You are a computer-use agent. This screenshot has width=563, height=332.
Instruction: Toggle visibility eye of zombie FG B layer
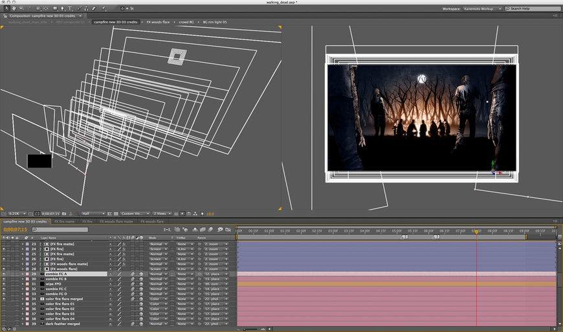(5, 279)
